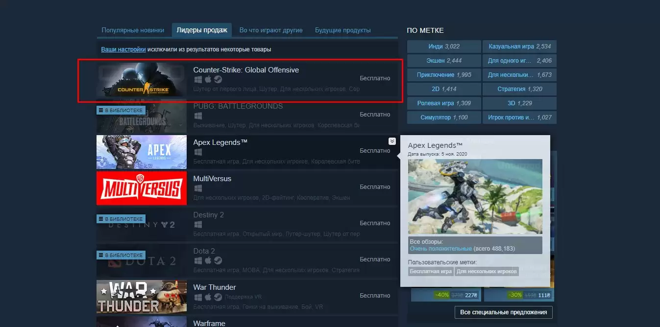This screenshot has height=327, width=660.
Task: Click the Apple icon under Counter-Strike: Global Offensive
Action: (x=208, y=79)
